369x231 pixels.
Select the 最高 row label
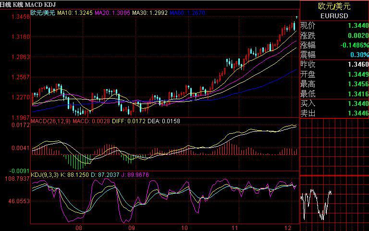click(x=308, y=84)
